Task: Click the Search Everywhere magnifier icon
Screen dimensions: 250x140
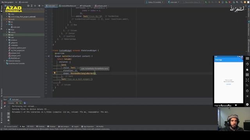Action: (241, 2)
